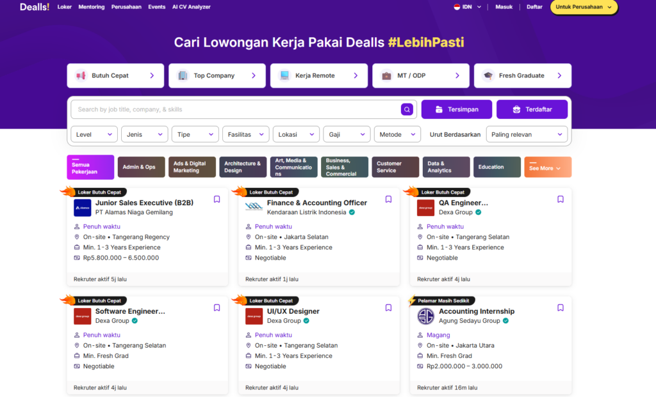The image size is (656, 397).
Task: Open the Perusahaan menu item
Action: point(126,6)
